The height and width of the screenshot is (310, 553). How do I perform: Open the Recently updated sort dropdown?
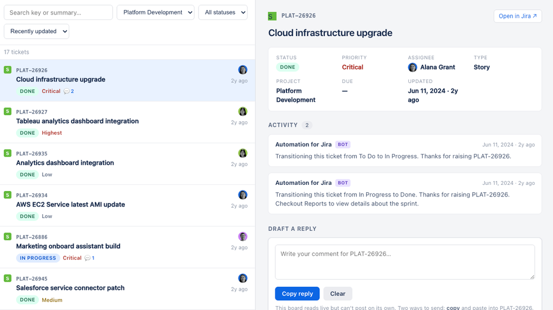(x=37, y=32)
